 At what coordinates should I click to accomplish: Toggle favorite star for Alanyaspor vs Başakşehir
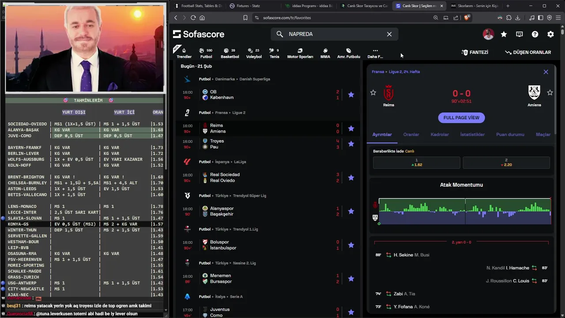tap(351, 211)
